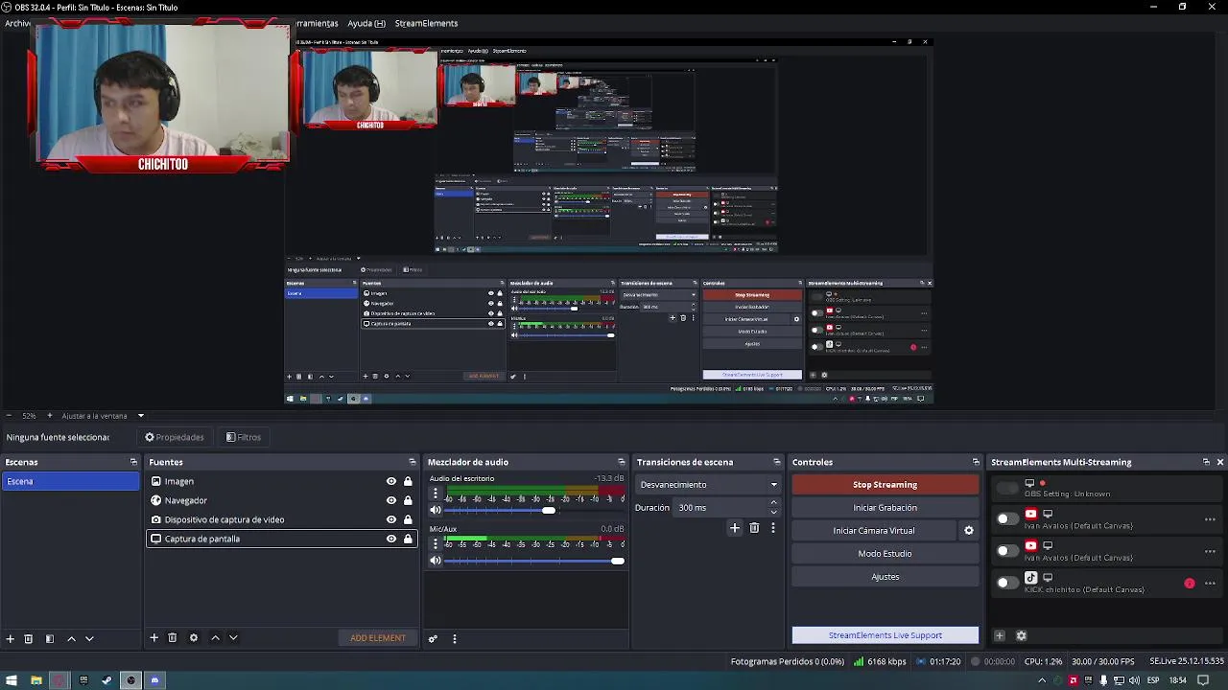This screenshot has height=690, width=1228.
Task: Open the Windows notification center icon
Action: click(x=1203, y=680)
